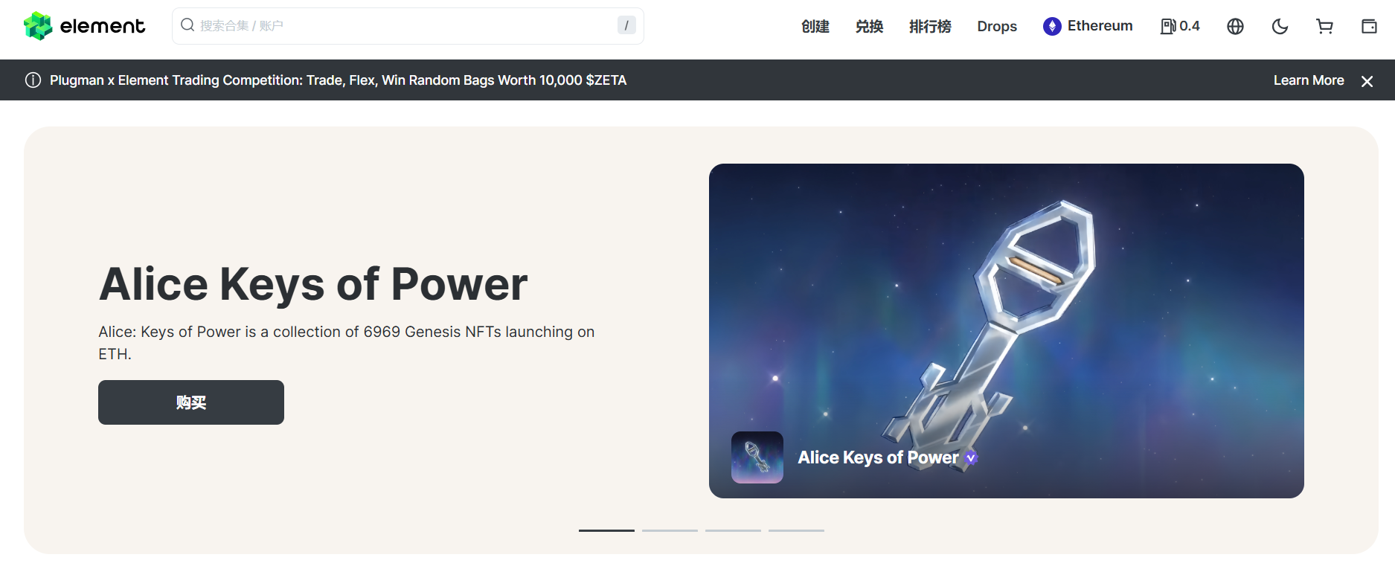1395x569 pixels.
Task: Open the language globe menu
Action: click(1235, 26)
